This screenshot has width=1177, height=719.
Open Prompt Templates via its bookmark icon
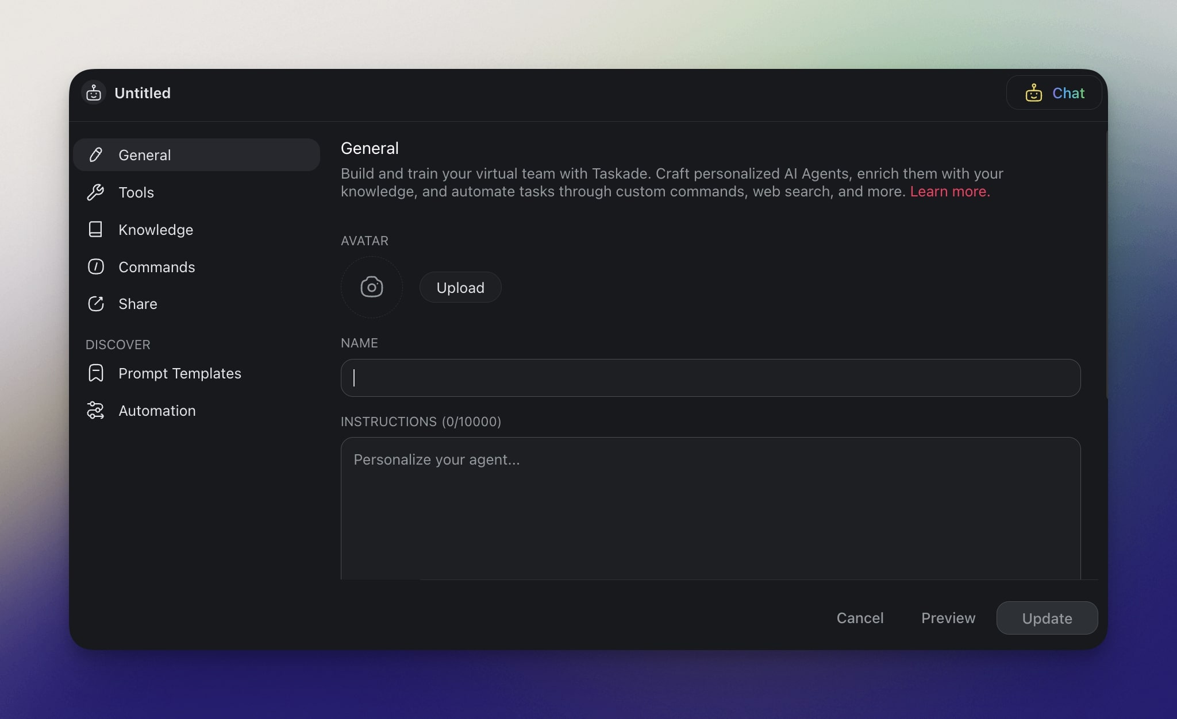96,373
